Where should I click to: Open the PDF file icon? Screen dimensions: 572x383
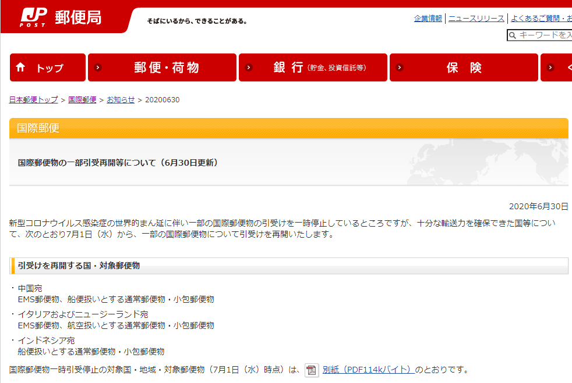point(312,370)
